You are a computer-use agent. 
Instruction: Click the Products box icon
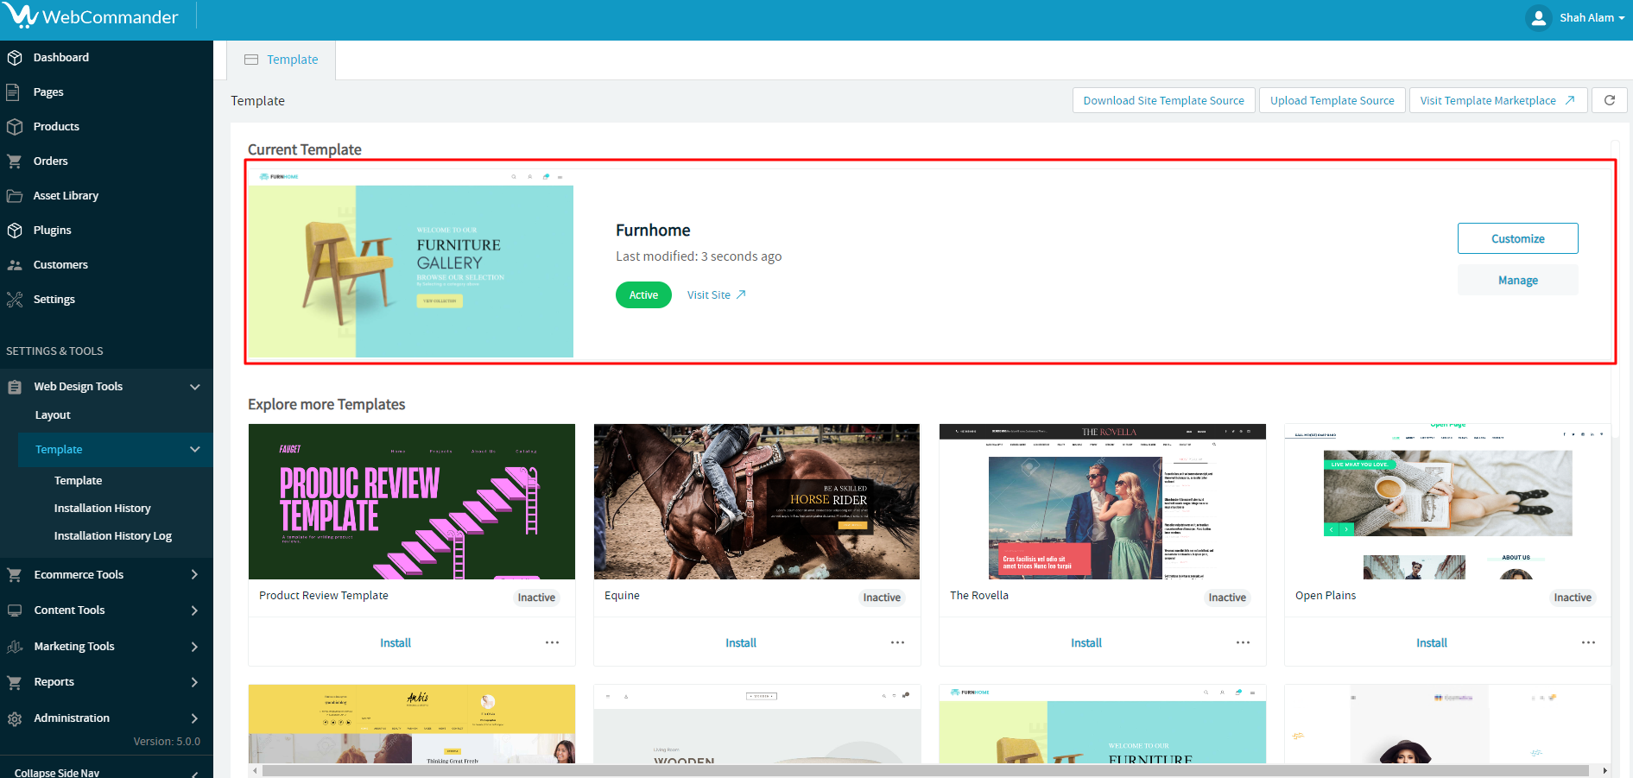[15, 127]
